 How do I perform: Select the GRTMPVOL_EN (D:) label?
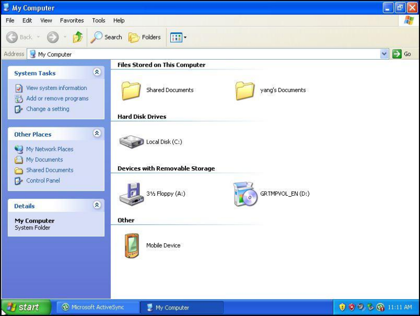coord(285,194)
